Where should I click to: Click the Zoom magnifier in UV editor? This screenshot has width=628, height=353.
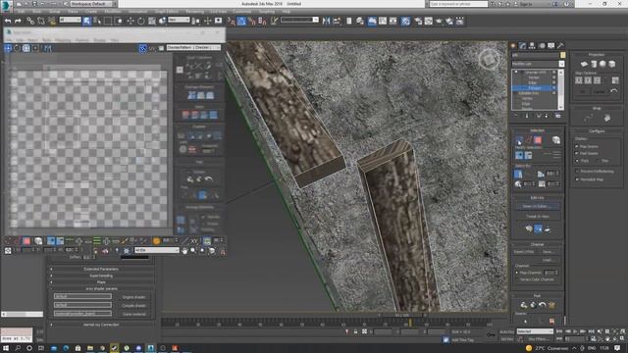pyautogui.click(x=193, y=251)
